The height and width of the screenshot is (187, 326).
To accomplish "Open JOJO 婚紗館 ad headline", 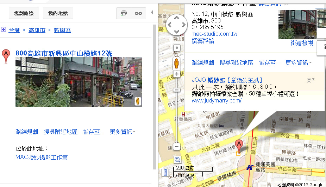I will point(227,80).
